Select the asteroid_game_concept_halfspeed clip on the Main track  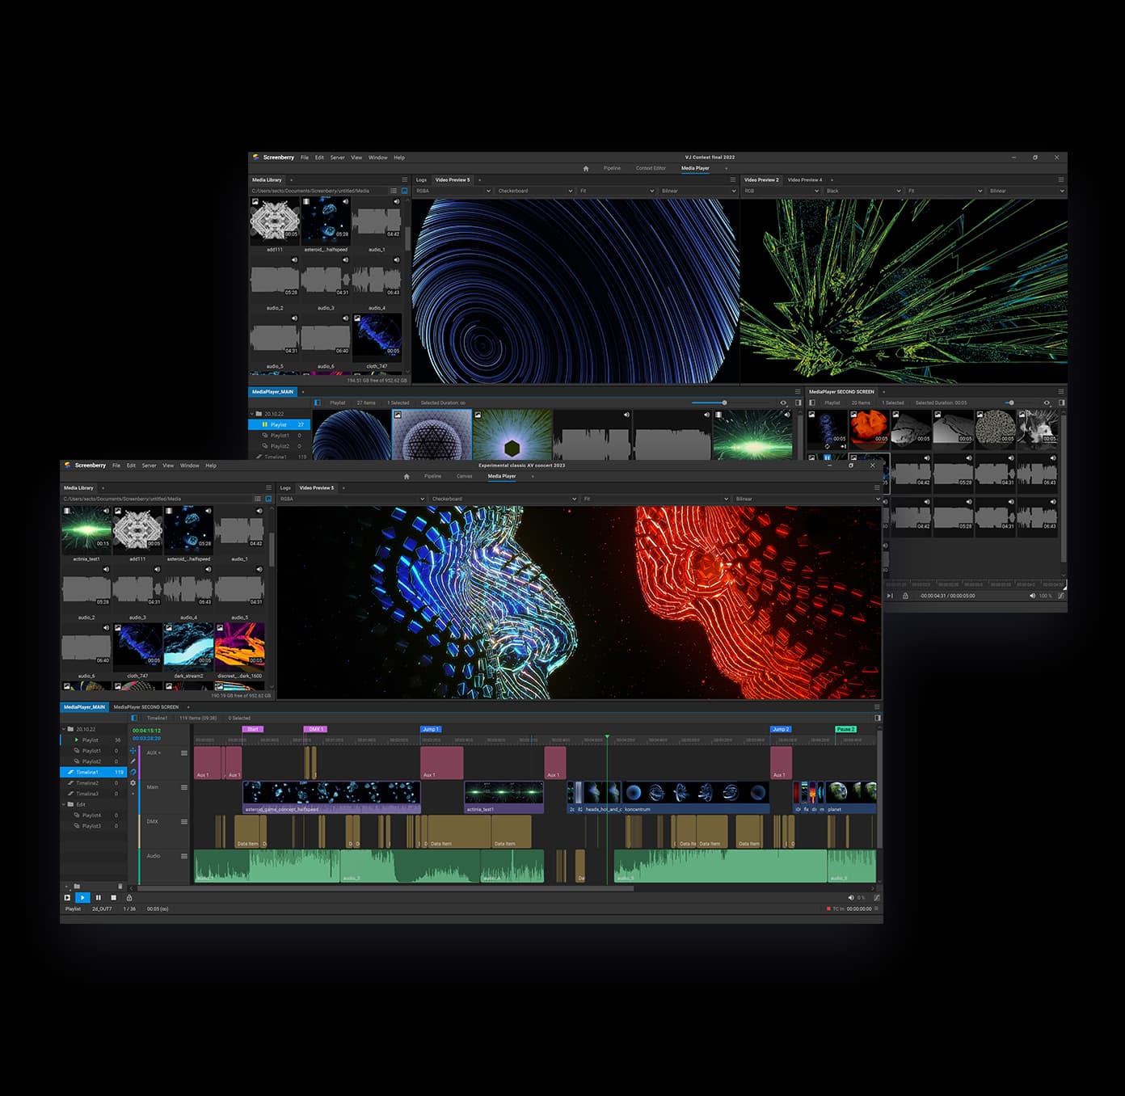point(331,797)
